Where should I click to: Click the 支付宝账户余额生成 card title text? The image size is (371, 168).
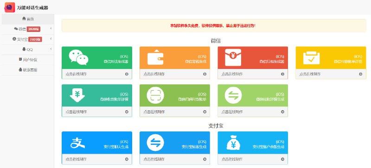269,147
